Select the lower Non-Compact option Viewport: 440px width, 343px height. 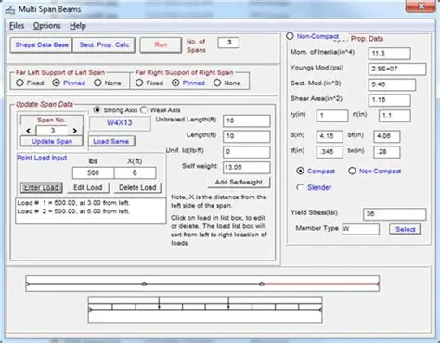coord(375,171)
